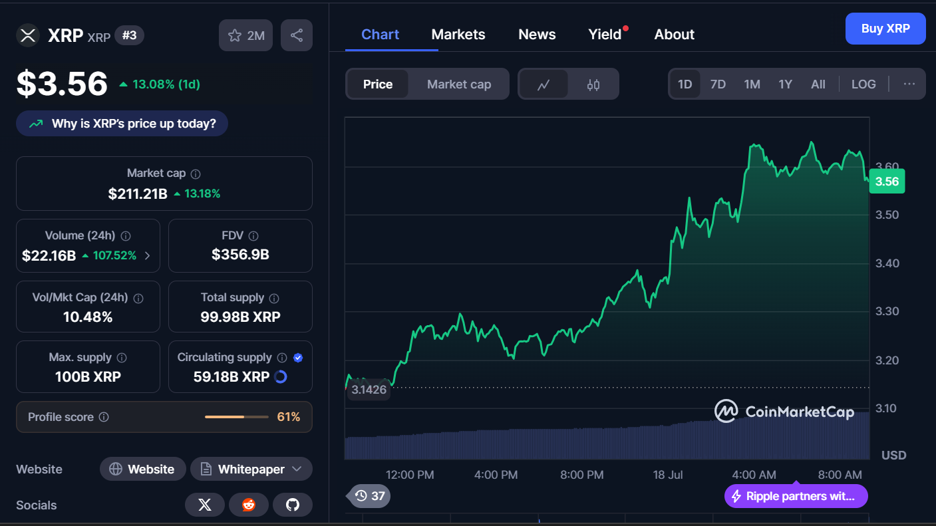Select the Market cap toggle

point(459,84)
